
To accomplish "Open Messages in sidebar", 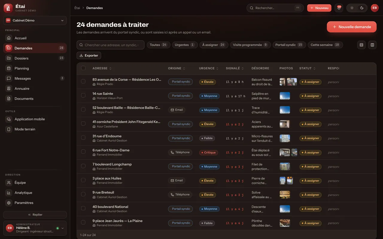I will click(35, 78).
